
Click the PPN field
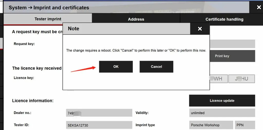(245, 125)
